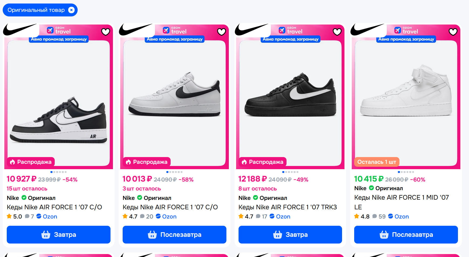This screenshot has height=257, width=469.
Task: Add the TRK3 sneakers with Завтра delivery
Action: pos(290,235)
